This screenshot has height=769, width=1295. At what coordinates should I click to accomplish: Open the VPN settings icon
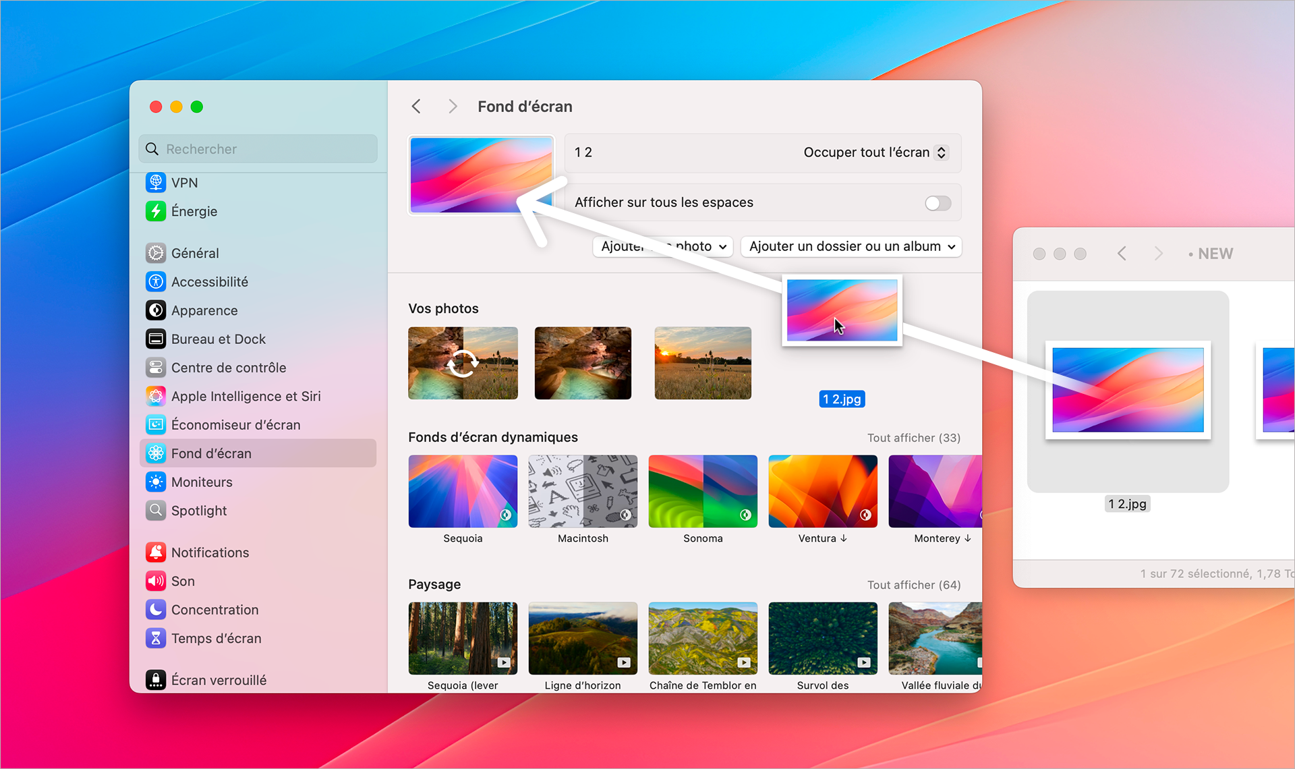[x=156, y=182]
